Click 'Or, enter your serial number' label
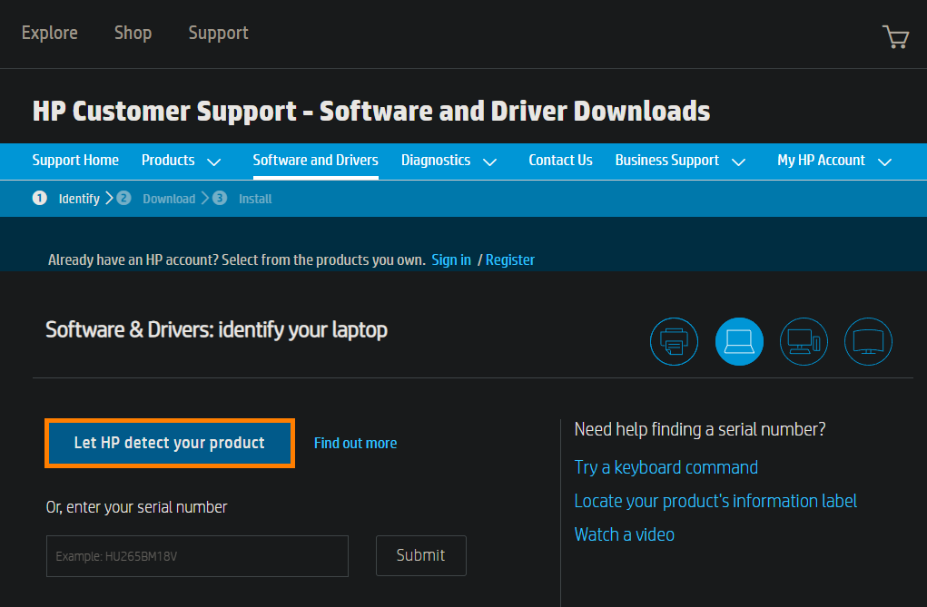 pyautogui.click(x=136, y=508)
